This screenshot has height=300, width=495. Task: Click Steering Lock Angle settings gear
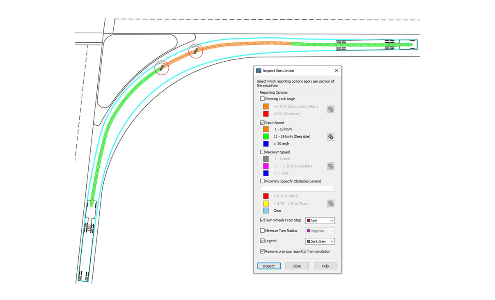pyautogui.click(x=330, y=110)
